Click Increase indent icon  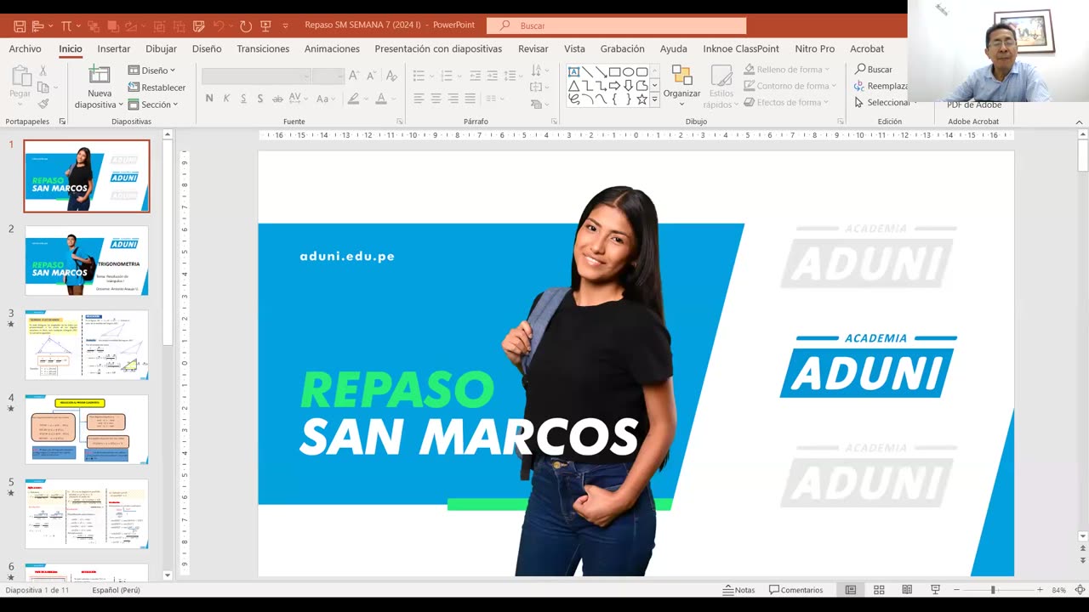(493, 76)
